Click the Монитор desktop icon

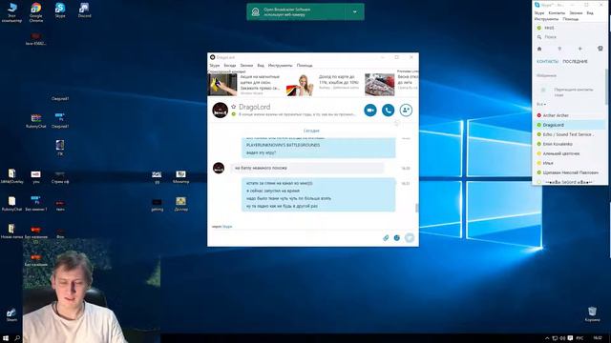click(180, 176)
